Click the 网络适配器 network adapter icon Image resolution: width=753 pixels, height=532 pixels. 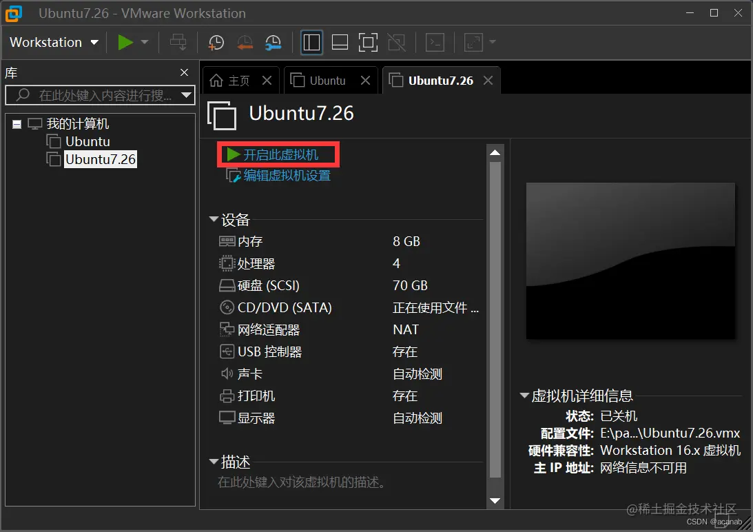227,329
